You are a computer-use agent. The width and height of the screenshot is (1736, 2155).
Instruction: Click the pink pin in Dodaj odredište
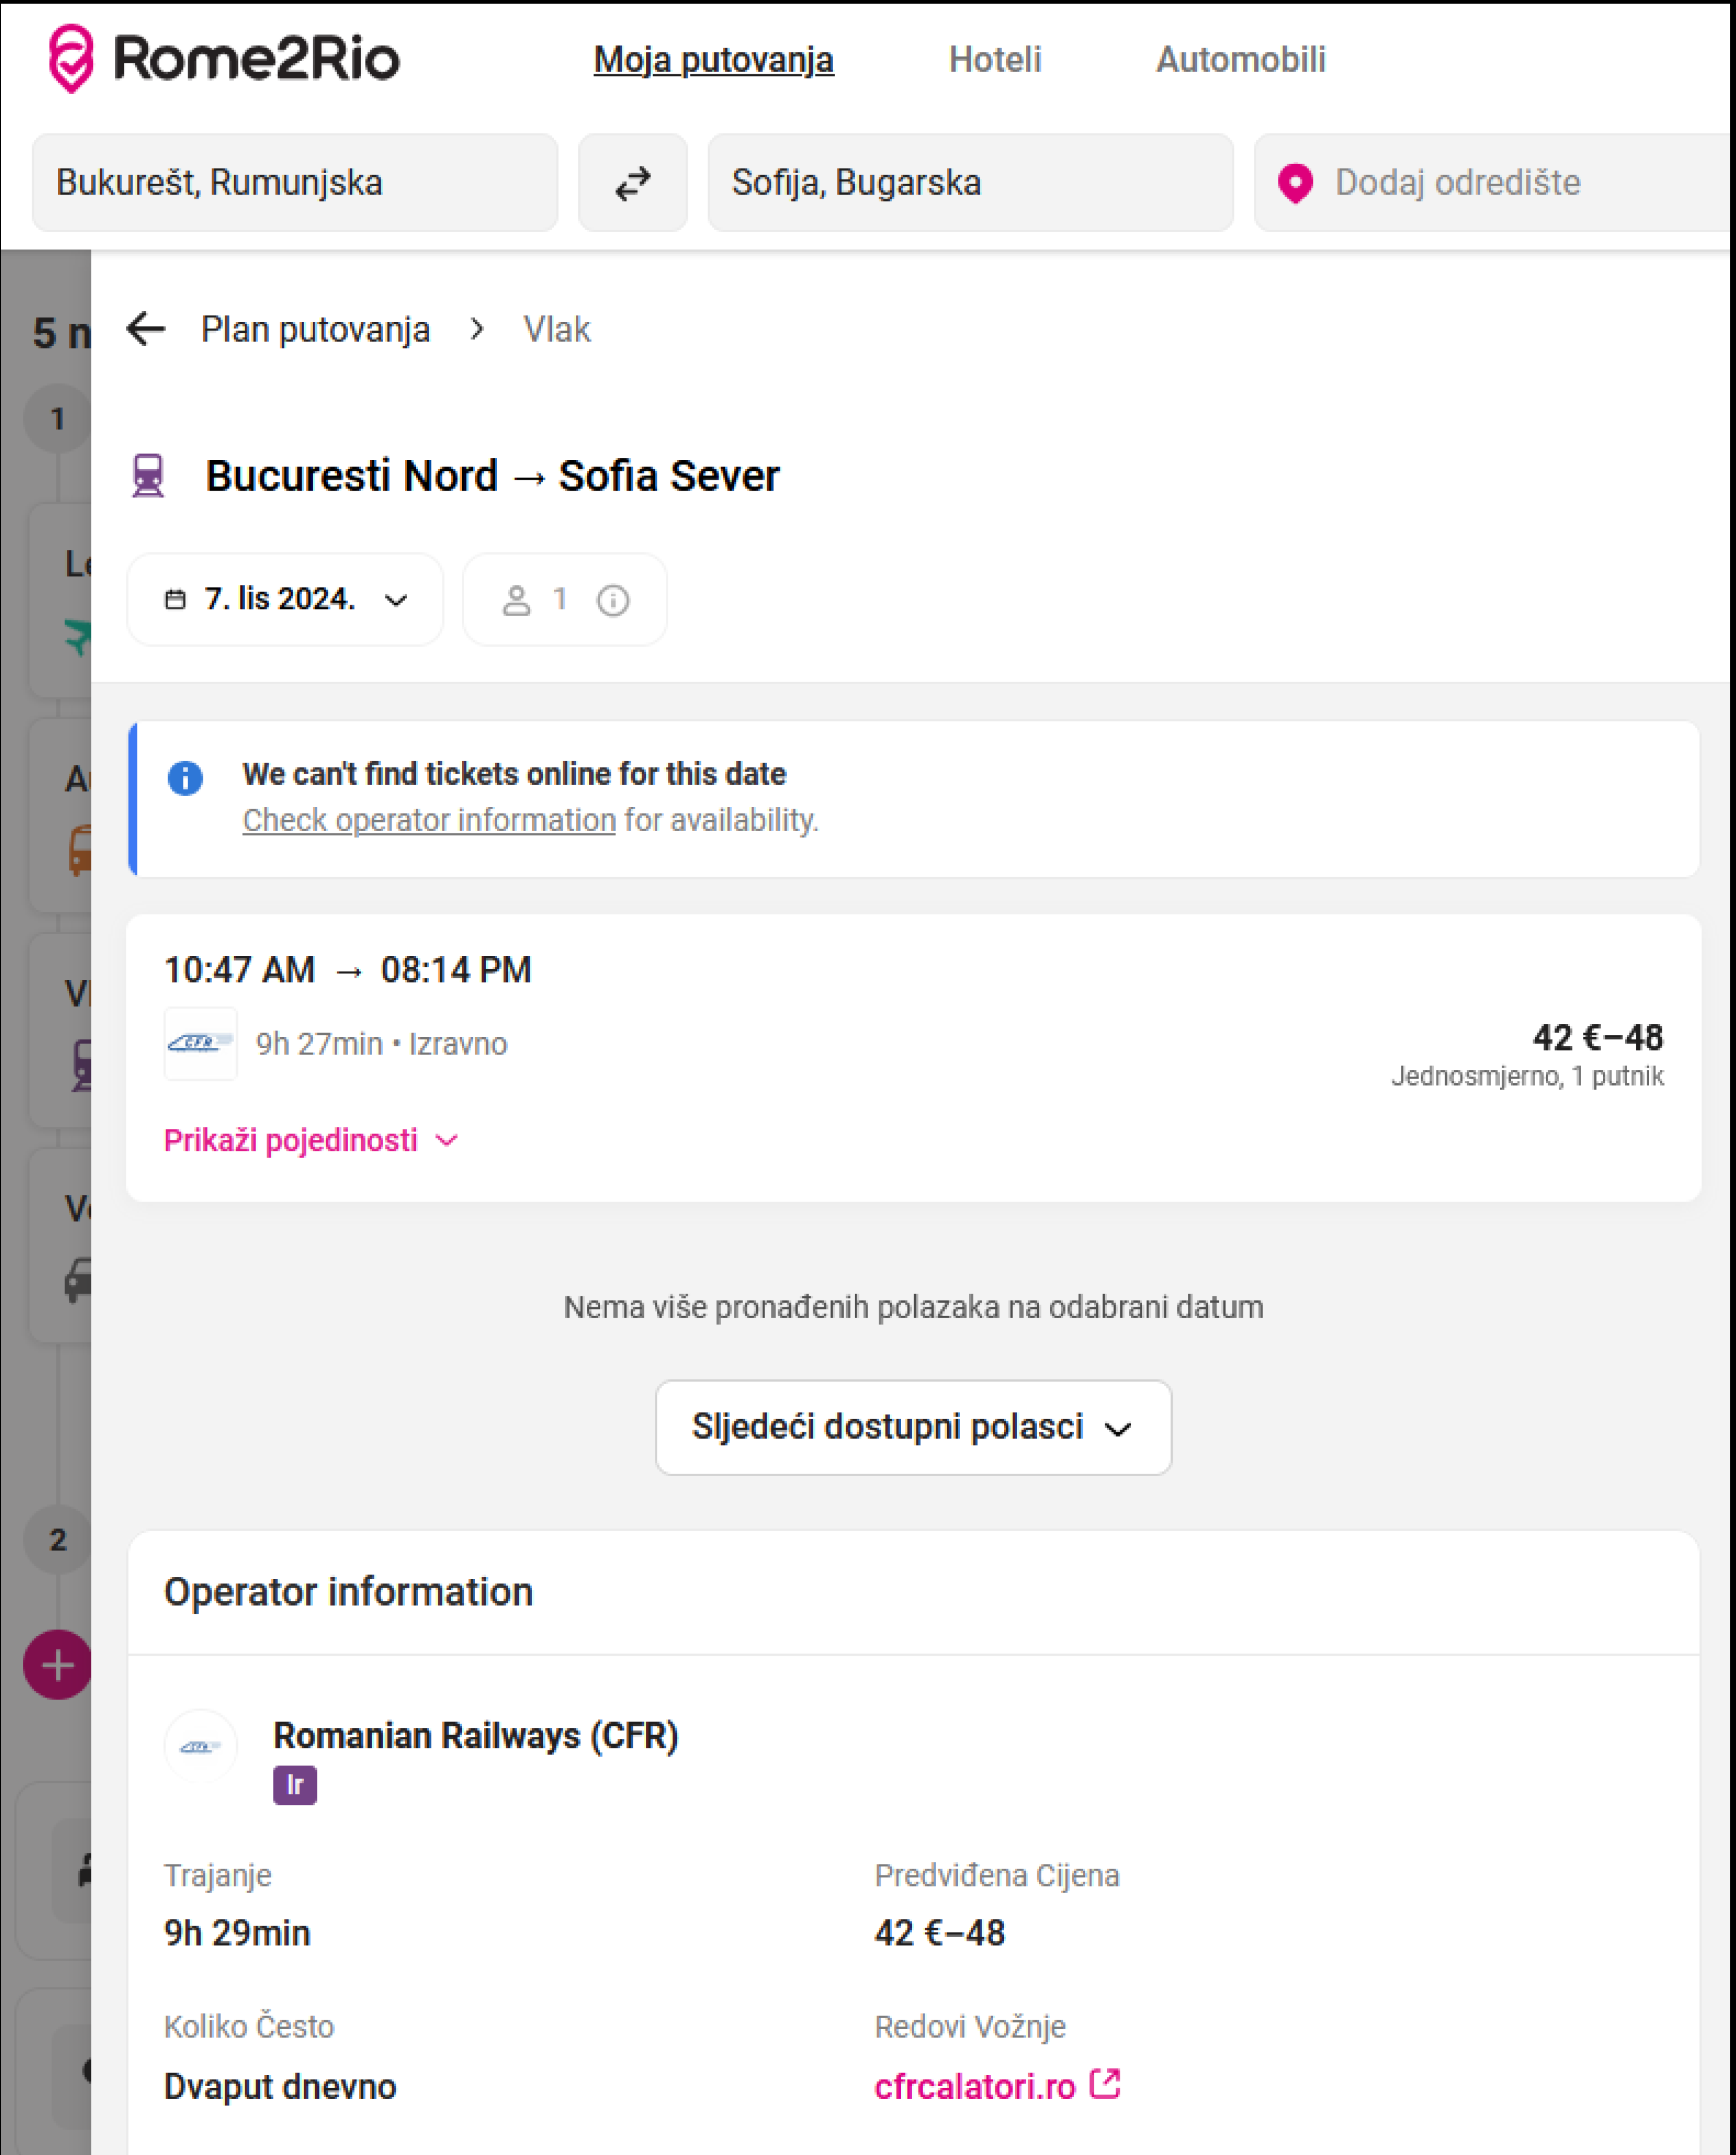[x=1295, y=184]
